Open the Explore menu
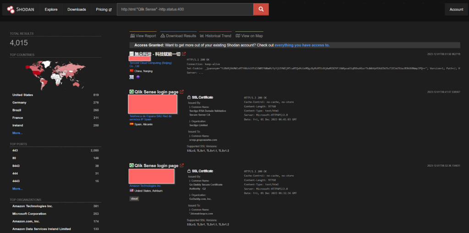469x233 pixels. pos(51,10)
